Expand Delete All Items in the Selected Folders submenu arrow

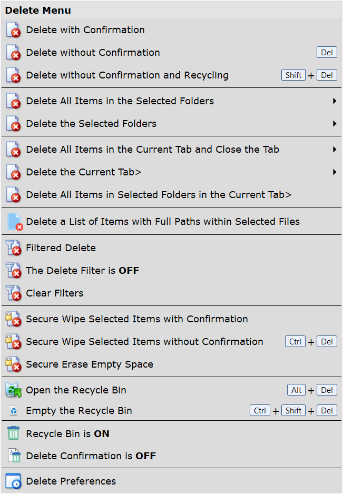click(x=335, y=101)
